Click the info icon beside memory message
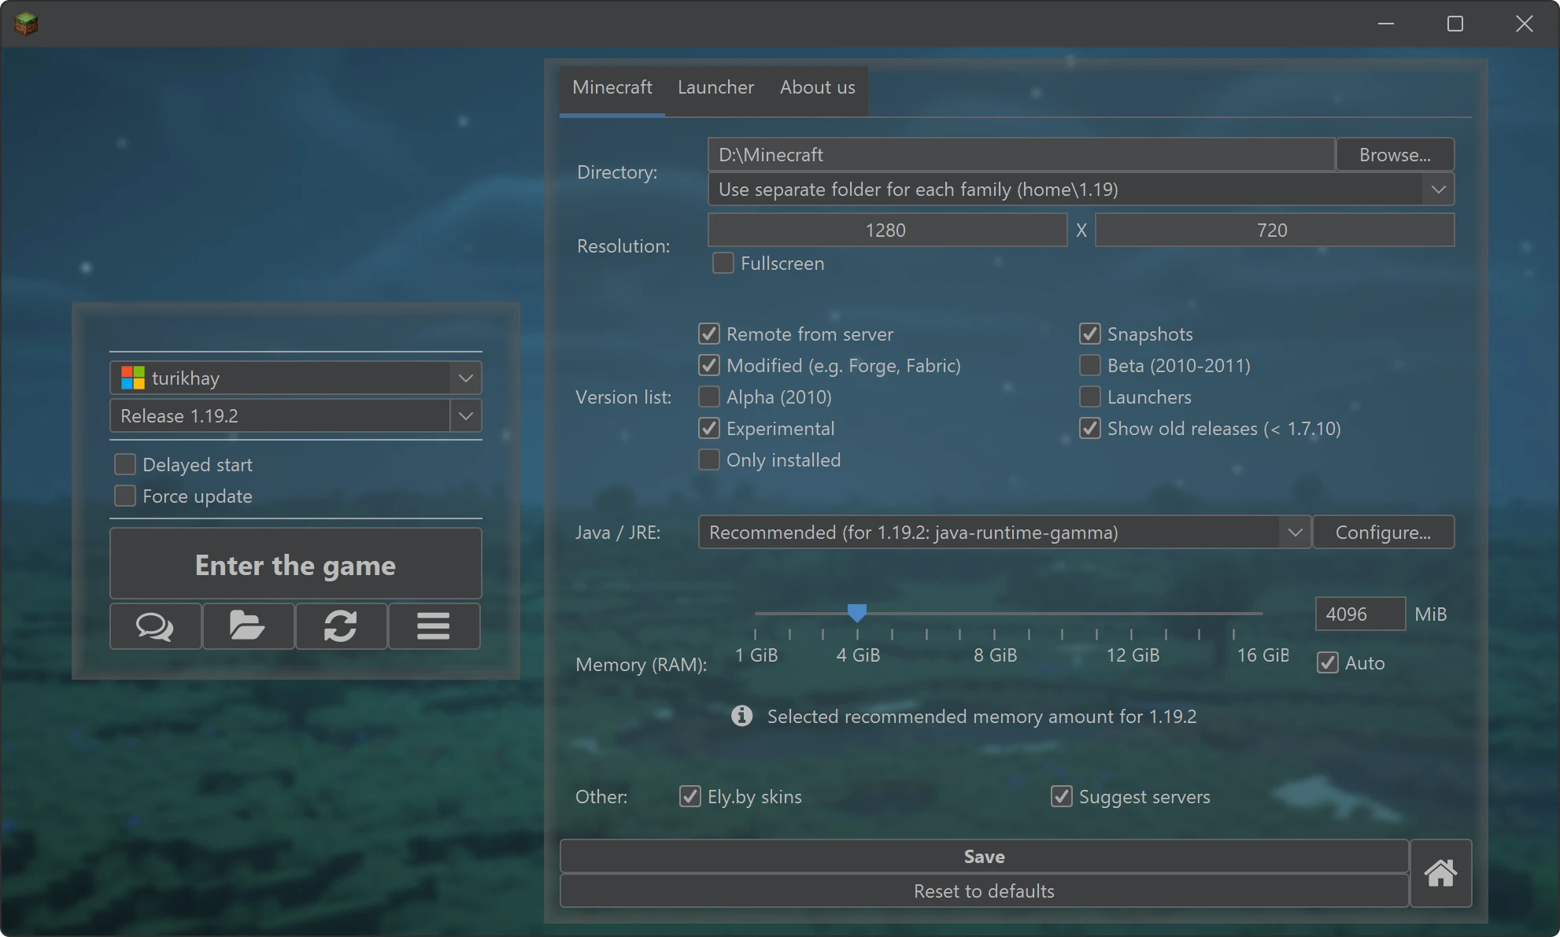Viewport: 1560px width, 937px height. pyautogui.click(x=741, y=716)
